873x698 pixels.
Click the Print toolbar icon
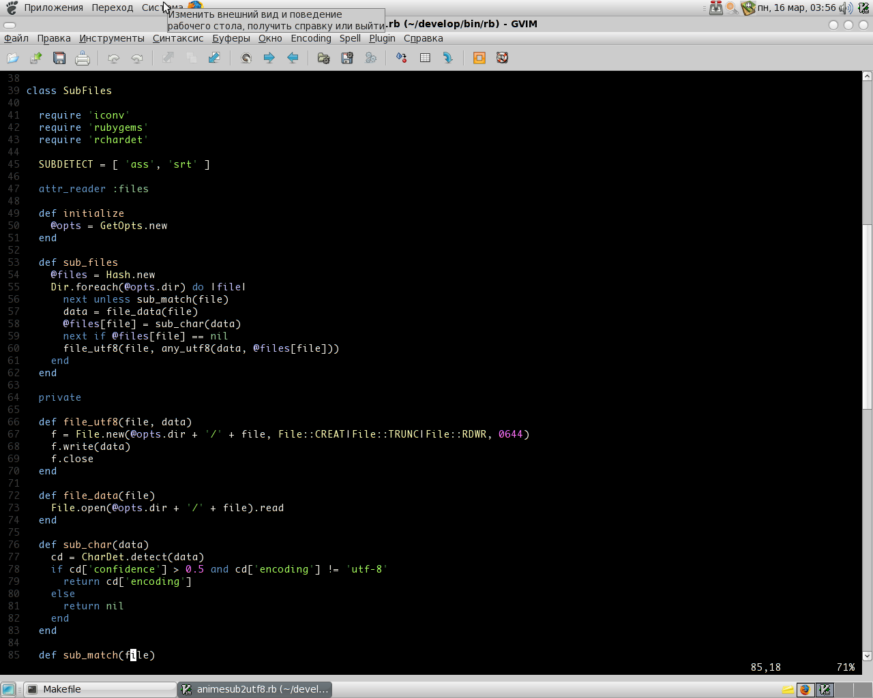tap(83, 58)
